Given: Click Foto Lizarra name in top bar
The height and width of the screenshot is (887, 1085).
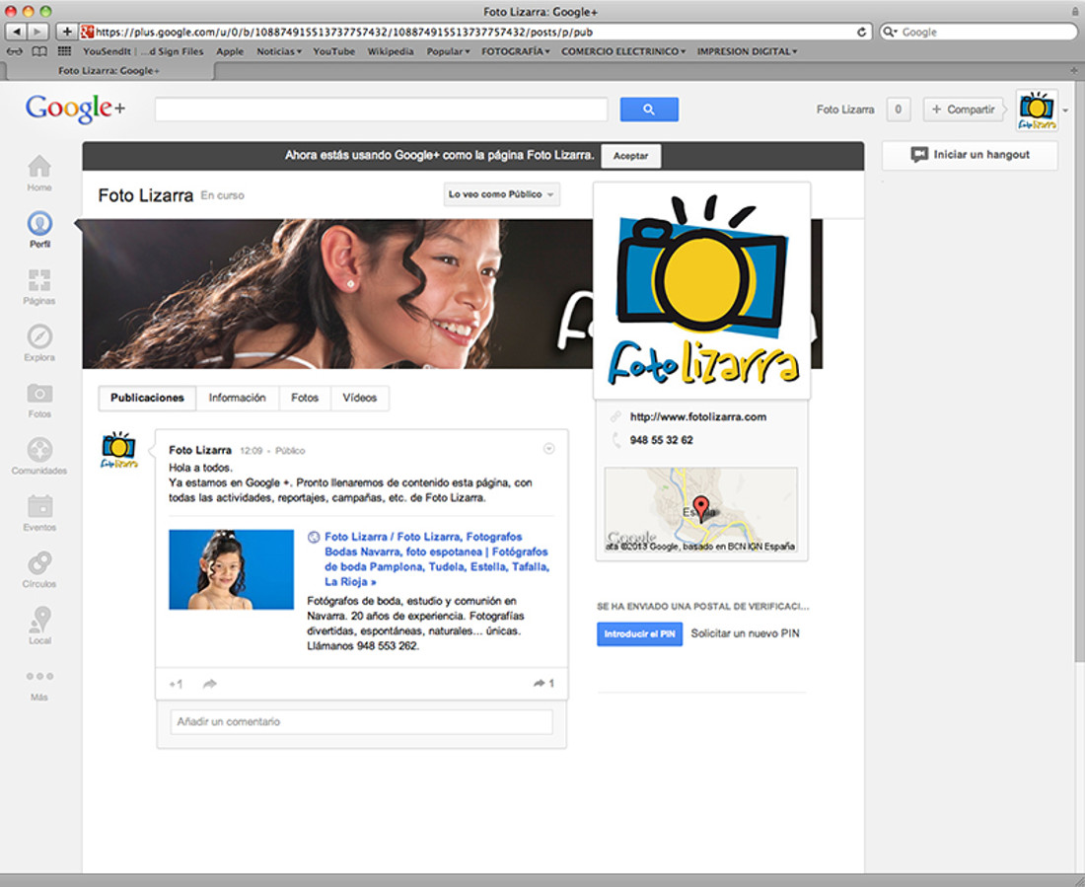Looking at the screenshot, I should pyautogui.click(x=845, y=110).
